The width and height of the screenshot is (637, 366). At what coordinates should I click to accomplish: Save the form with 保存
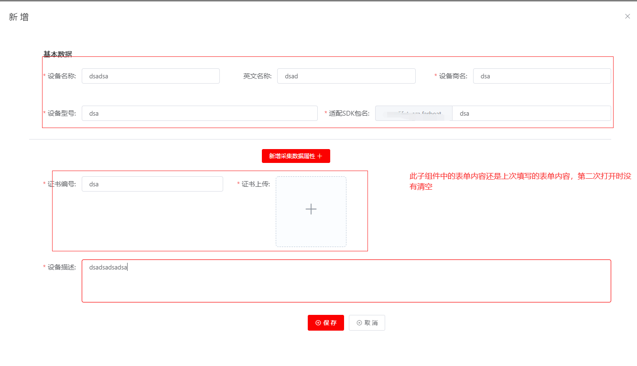pos(326,323)
